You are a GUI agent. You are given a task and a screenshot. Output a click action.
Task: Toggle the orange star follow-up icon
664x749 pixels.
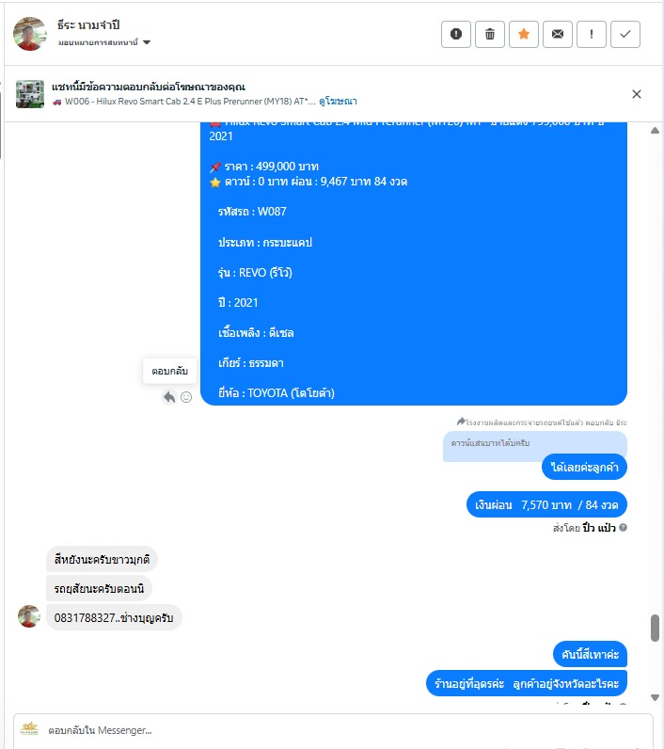click(524, 35)
